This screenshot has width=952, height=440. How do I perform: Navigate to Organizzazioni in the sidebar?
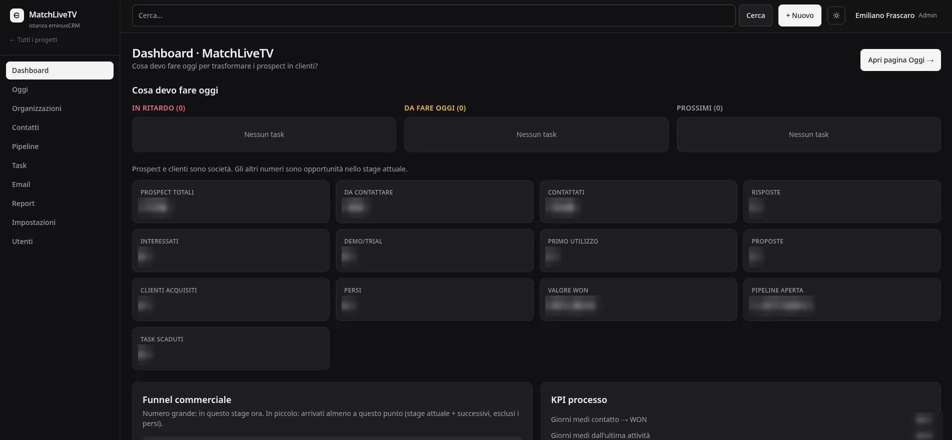click(x=60, y=108)
